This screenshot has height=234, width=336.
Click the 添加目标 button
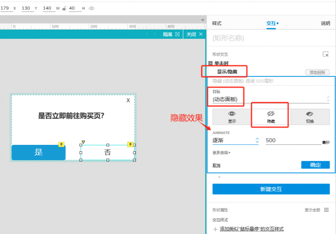tap(317, 72)
